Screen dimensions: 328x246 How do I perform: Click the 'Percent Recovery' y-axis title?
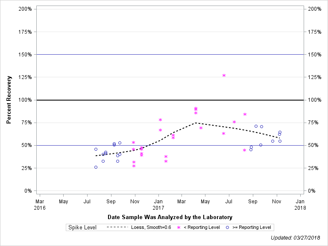(x=9, y=100)
